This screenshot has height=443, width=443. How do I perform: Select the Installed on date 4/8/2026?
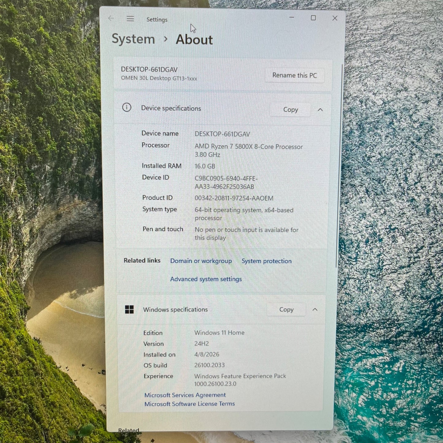coord(207,354)
